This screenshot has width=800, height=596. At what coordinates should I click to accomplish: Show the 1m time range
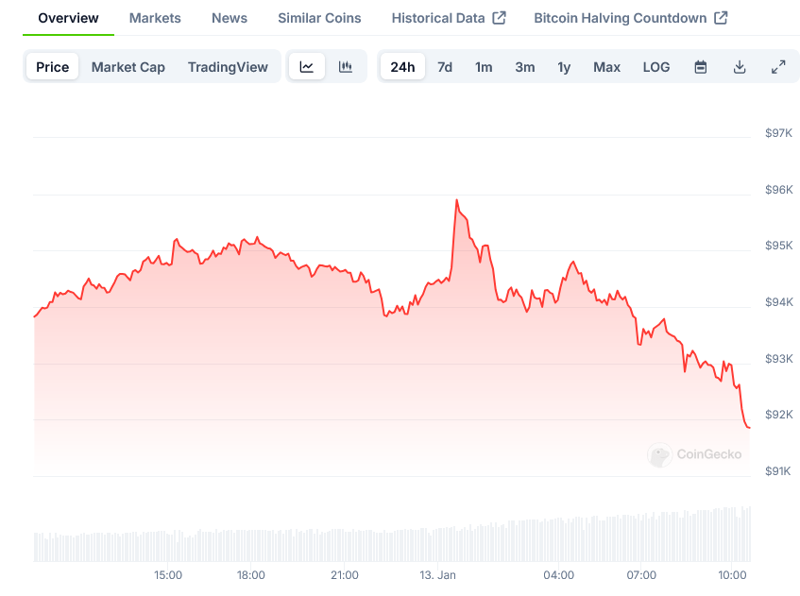tap(484, 67)
